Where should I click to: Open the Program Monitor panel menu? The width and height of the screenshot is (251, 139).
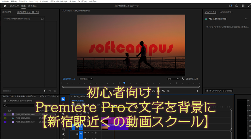[89, 11]
